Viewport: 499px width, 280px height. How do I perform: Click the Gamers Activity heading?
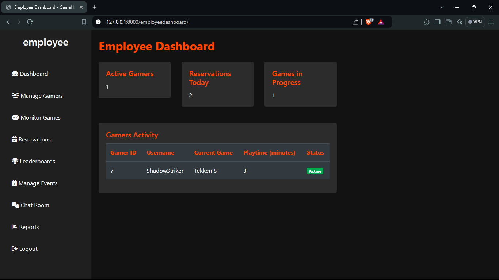click(x=132, y=135)
